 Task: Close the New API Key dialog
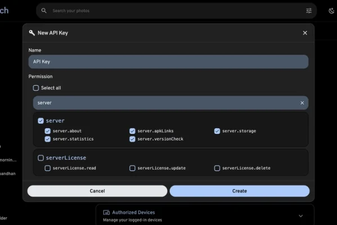pos(305,33)
